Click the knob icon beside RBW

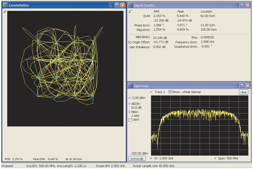click(129, 112)
